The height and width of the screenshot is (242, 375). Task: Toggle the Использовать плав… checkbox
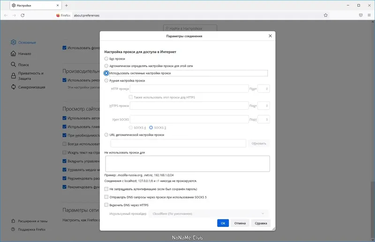coord(64,127)
